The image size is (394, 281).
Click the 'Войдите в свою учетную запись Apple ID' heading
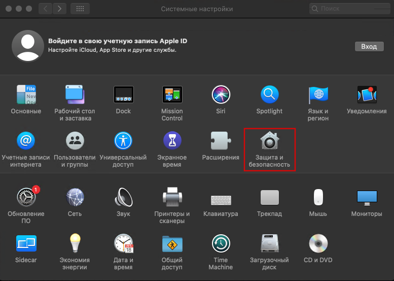pyautogui.click(x=118, y=41)
